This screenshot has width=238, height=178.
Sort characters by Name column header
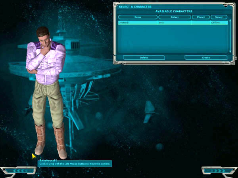coord(138,17)
